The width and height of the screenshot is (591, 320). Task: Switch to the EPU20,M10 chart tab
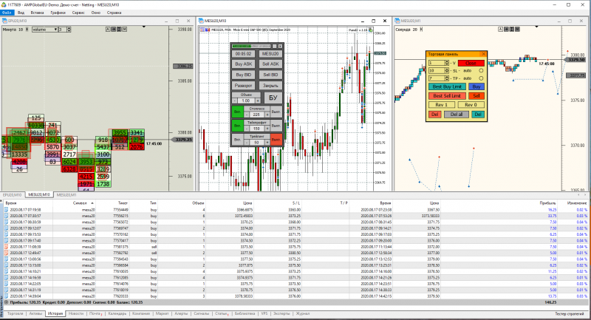tap(13, 195)
